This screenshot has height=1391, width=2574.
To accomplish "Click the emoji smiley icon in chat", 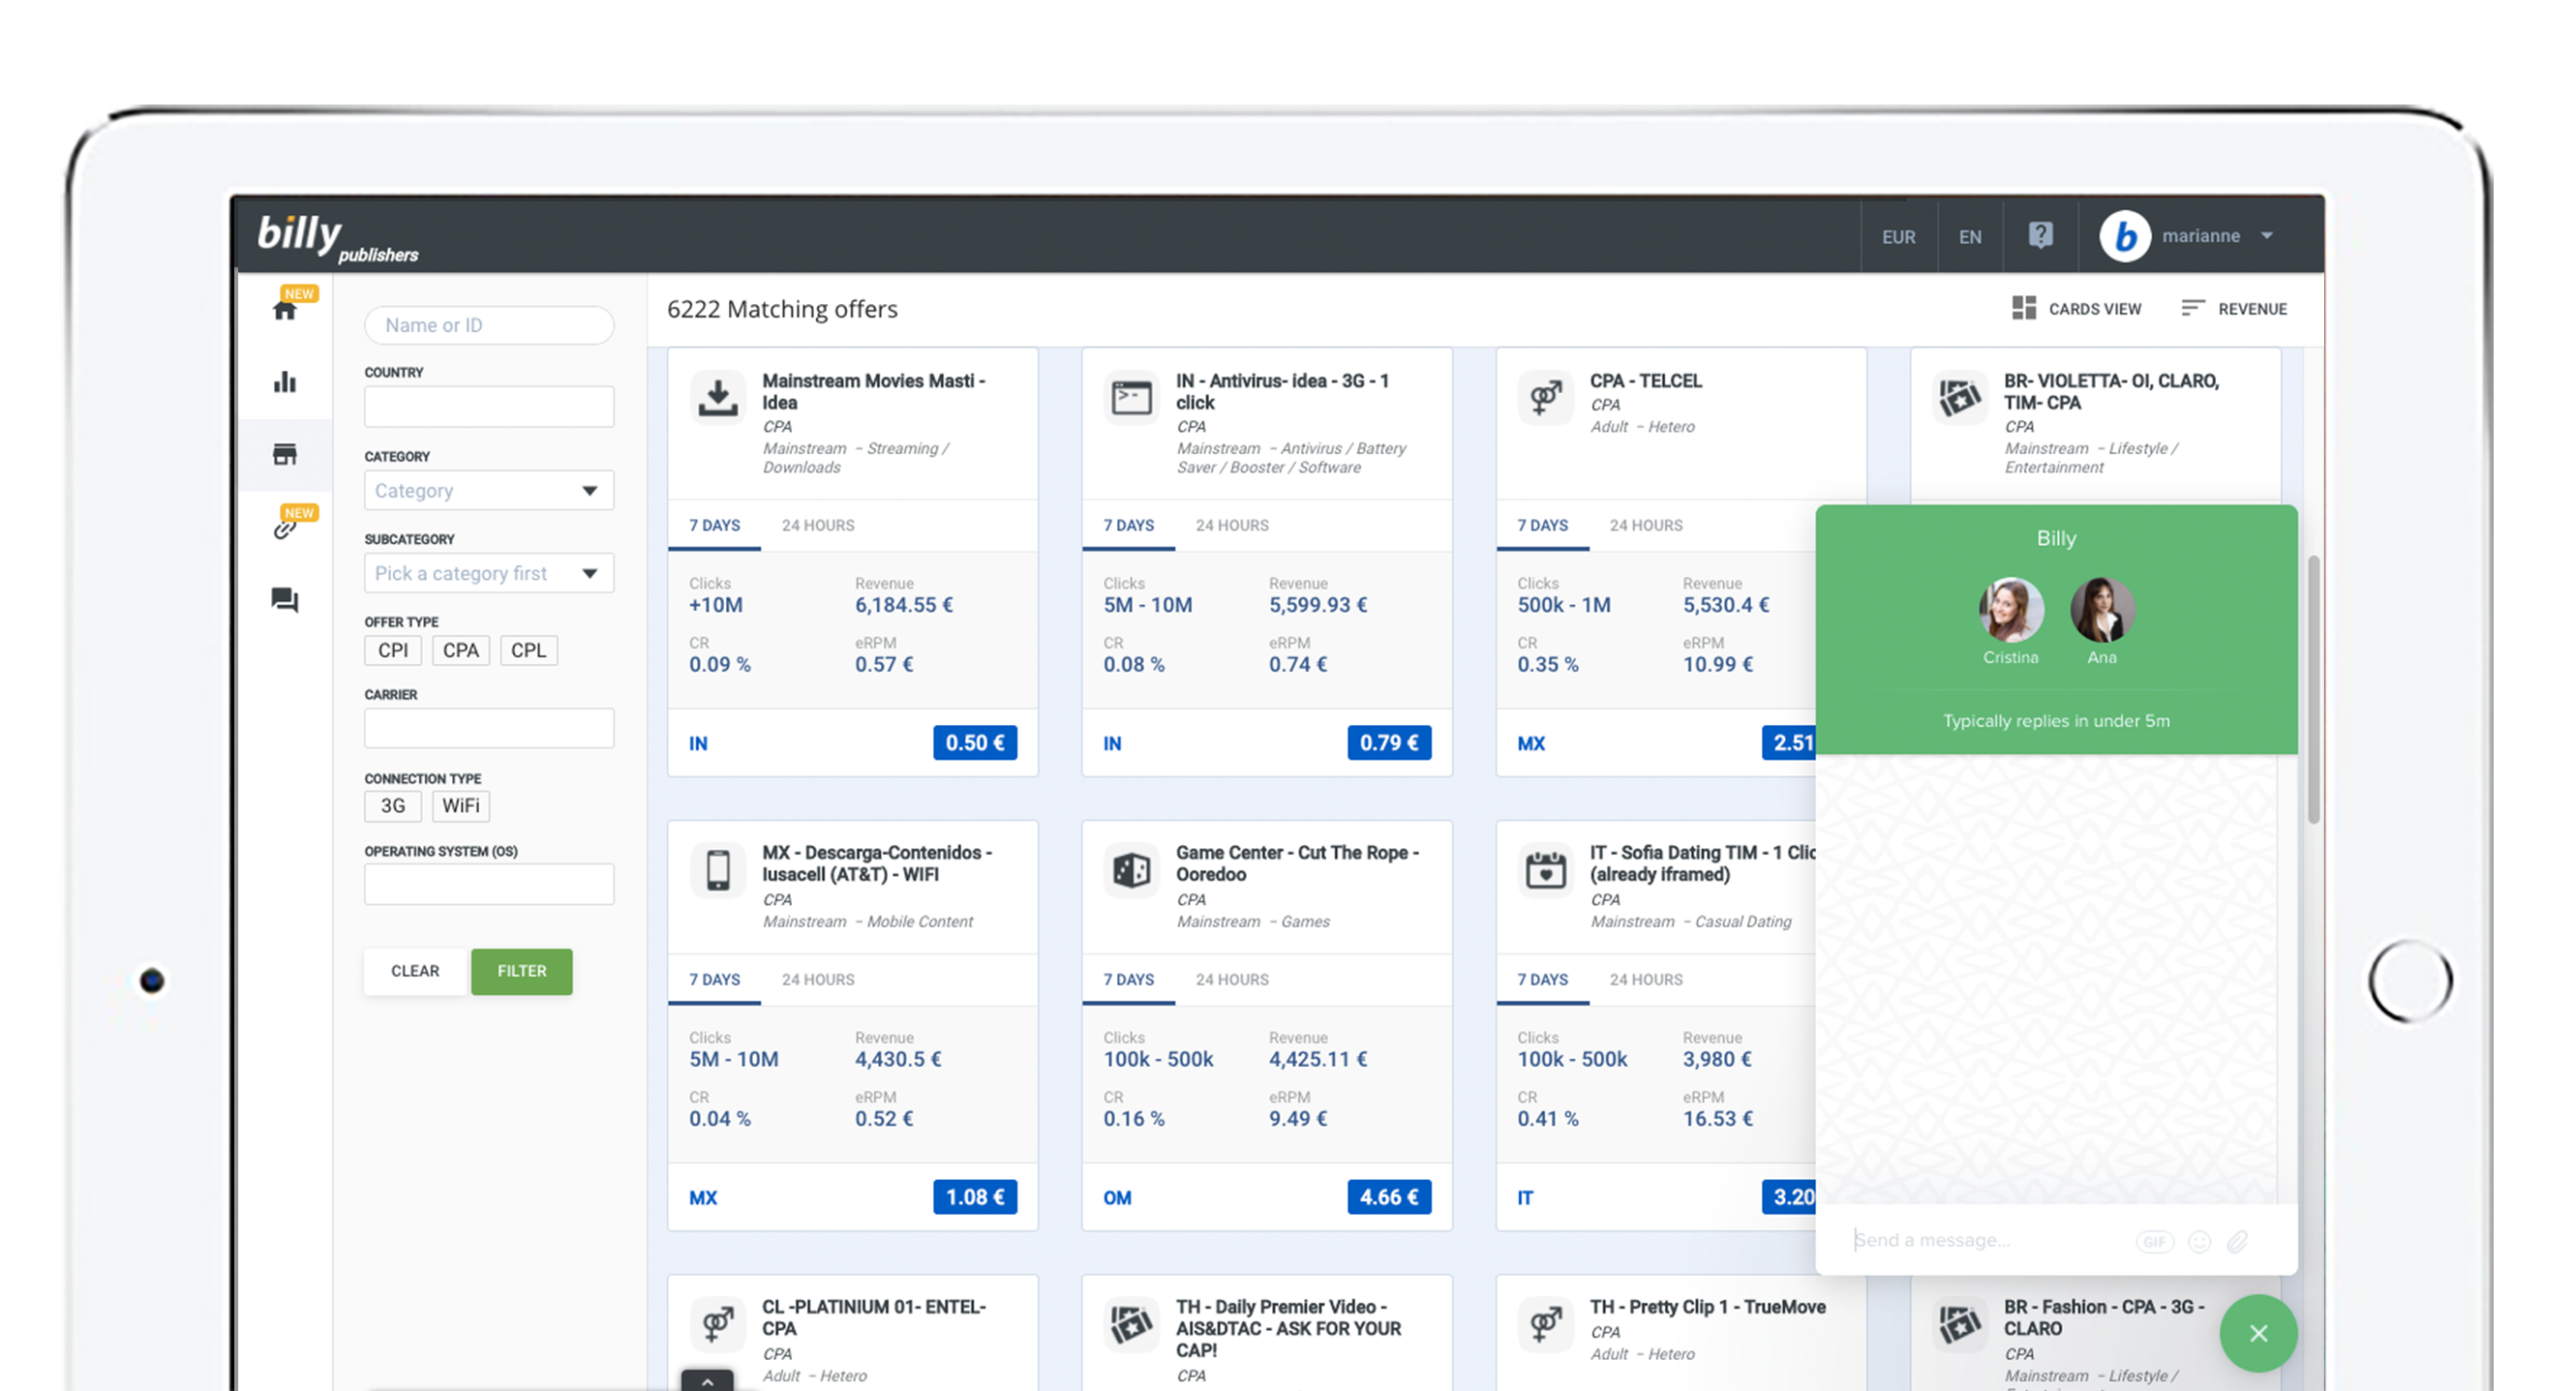I will (x=2199, y=1241).
